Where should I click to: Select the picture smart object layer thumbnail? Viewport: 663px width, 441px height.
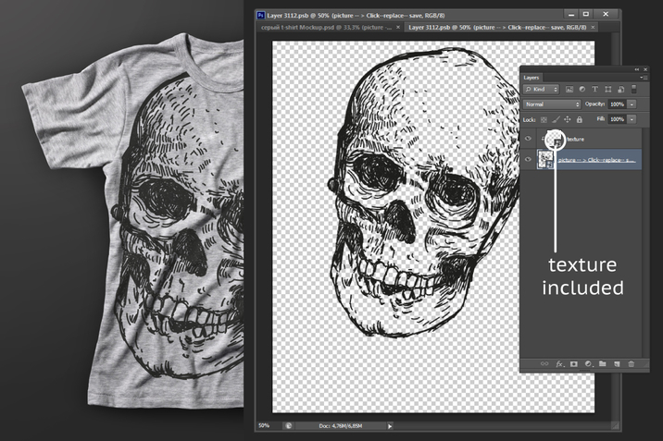coord(545,160)
